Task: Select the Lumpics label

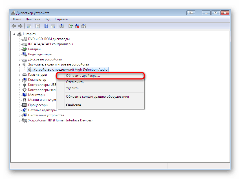Action: [29, 34]
